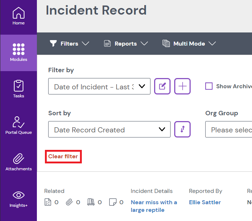Open the Modules grid menu
252x221 pixels.
pyautogui.click(x=19, y=52)
